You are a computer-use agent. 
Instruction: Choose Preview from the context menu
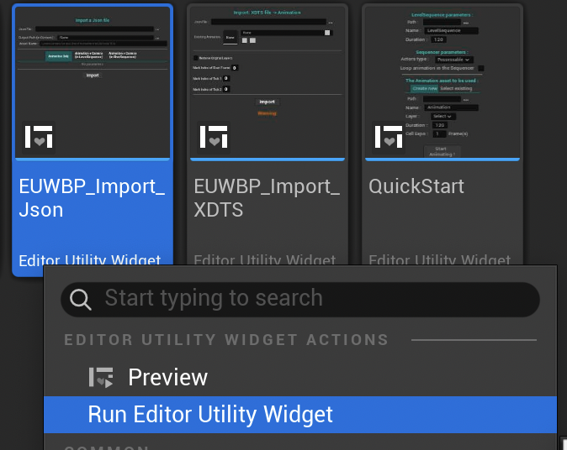[167, 378]
